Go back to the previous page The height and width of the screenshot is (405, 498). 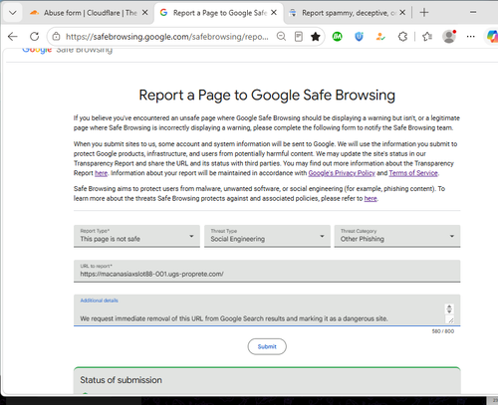(13, 37)
